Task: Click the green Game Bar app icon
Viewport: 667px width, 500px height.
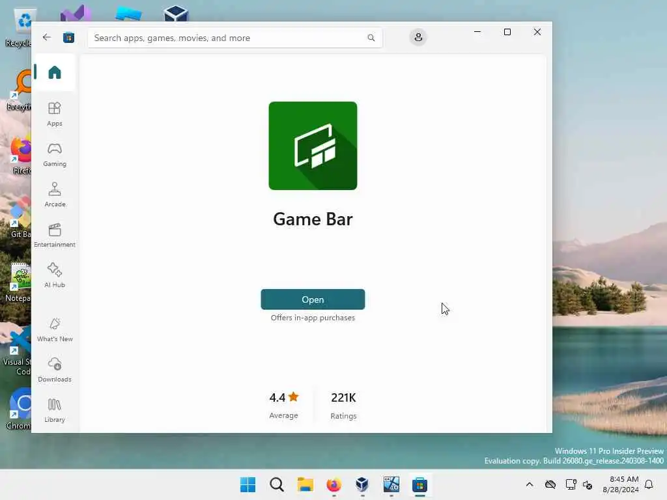Action: (313, 146)
